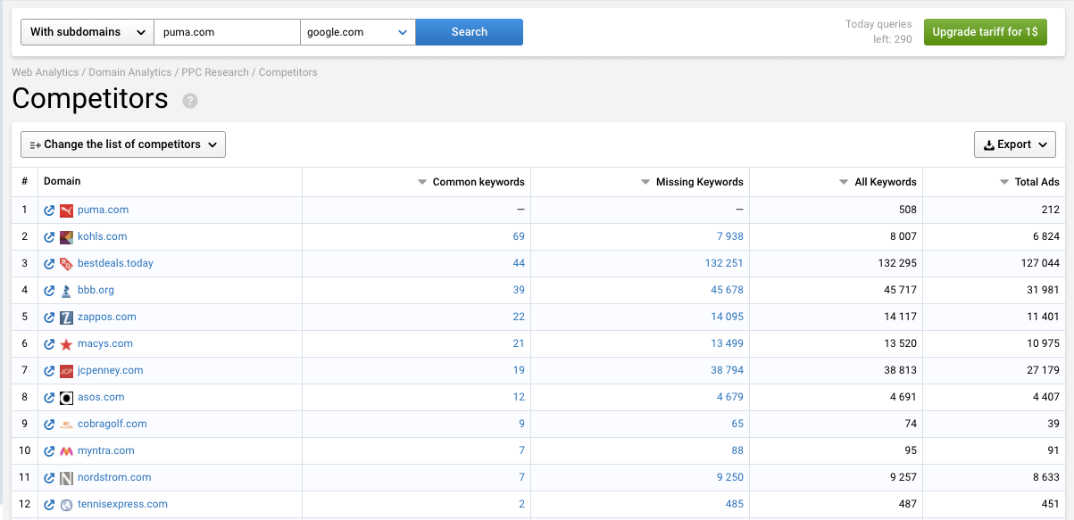Image resolution: width=1074 pixels, height=520 pixels.
Task: Open 39 common keywords for bbb.org
Action: point(519,291)
